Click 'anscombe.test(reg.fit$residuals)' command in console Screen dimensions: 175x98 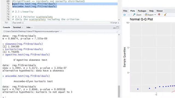[27, 76]
